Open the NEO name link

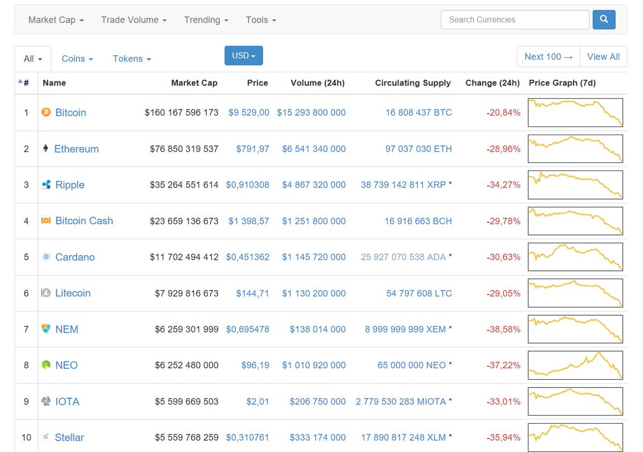coord(66,365)
